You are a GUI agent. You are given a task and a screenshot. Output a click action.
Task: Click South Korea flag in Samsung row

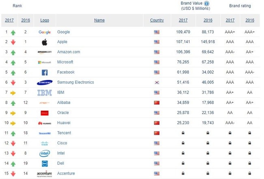[157, 83]
